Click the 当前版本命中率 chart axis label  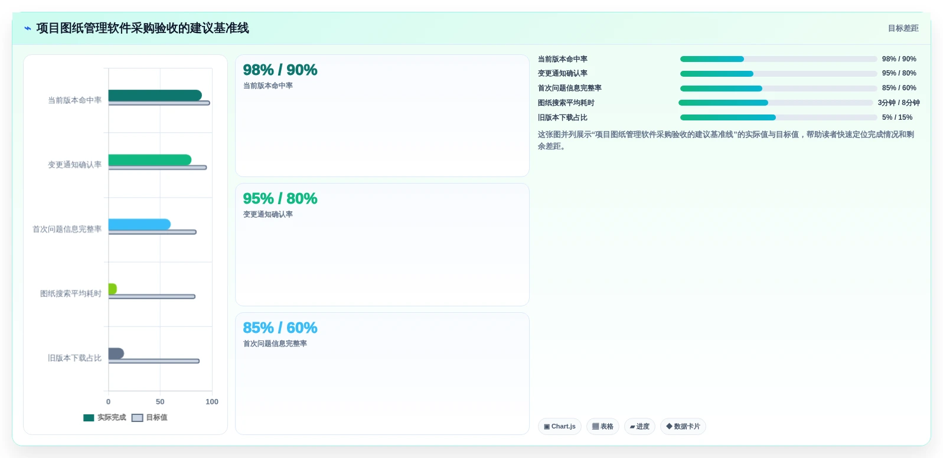[74, 100]
